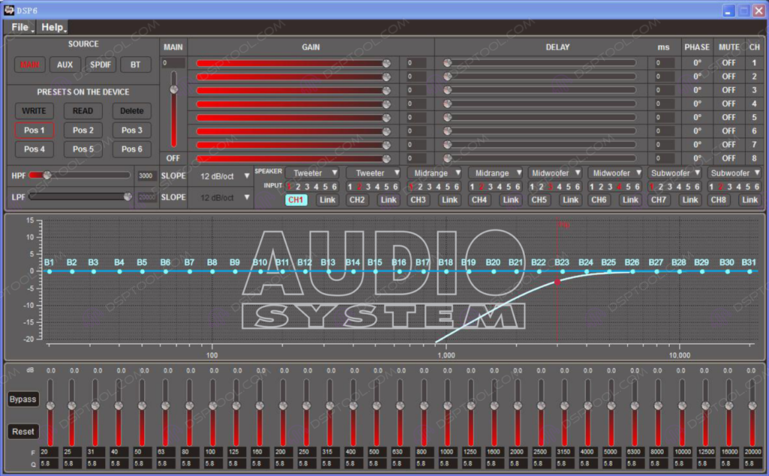769x476 pixels.
Task: Click channel 1 delay ms value field
Action: pyautogui.click(x=664, y=63)
